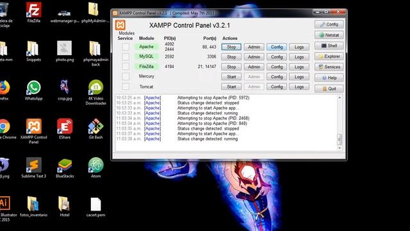Open the XAMPP Shell
This screenshot has height=231, width=410.
tap(329, 46)
